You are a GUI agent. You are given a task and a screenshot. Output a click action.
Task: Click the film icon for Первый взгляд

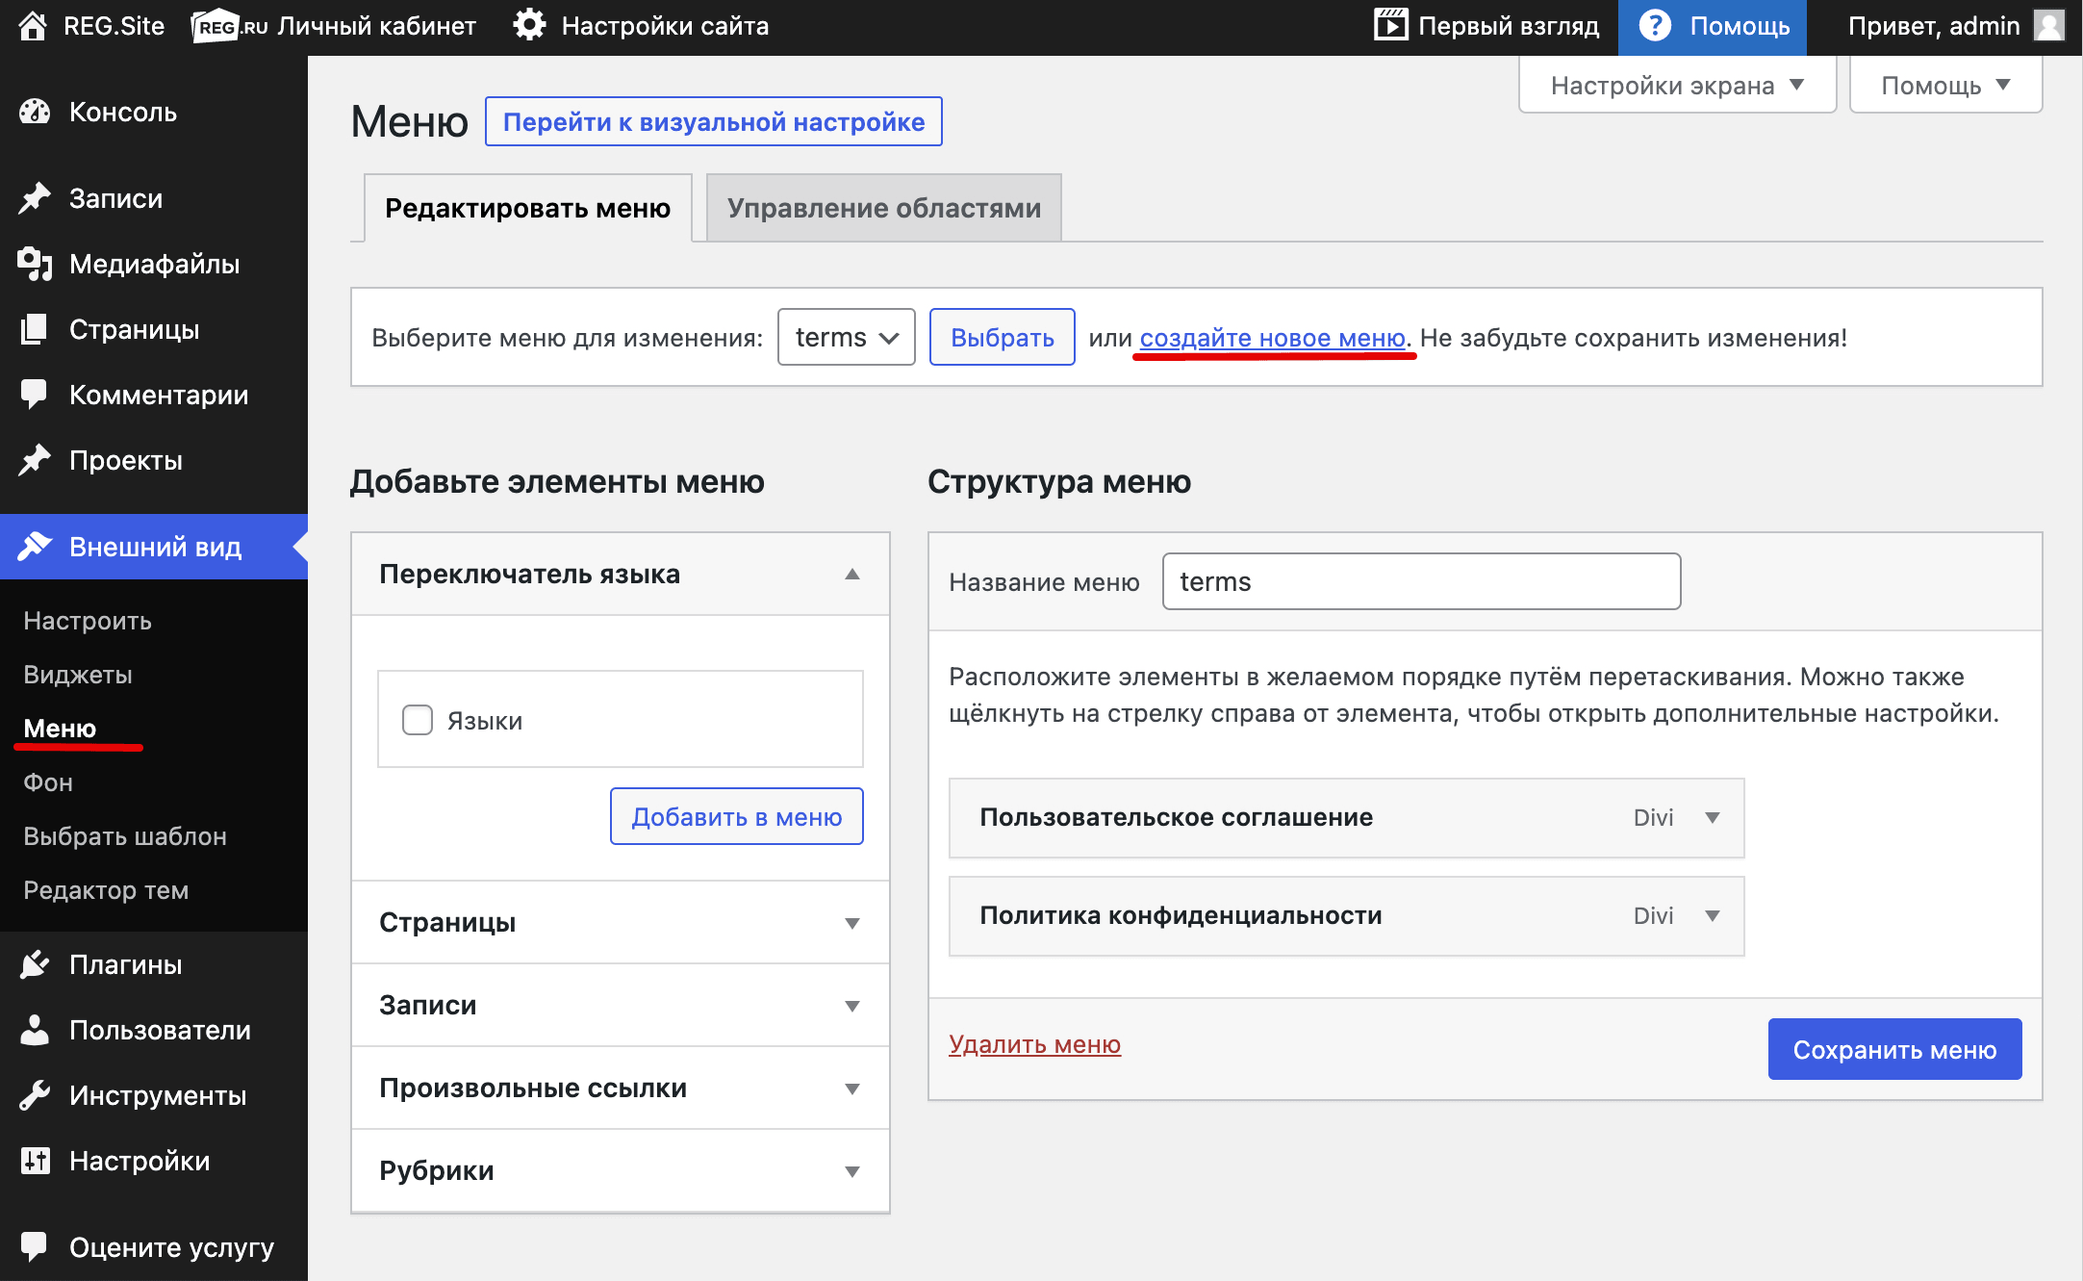point(1390,25)
